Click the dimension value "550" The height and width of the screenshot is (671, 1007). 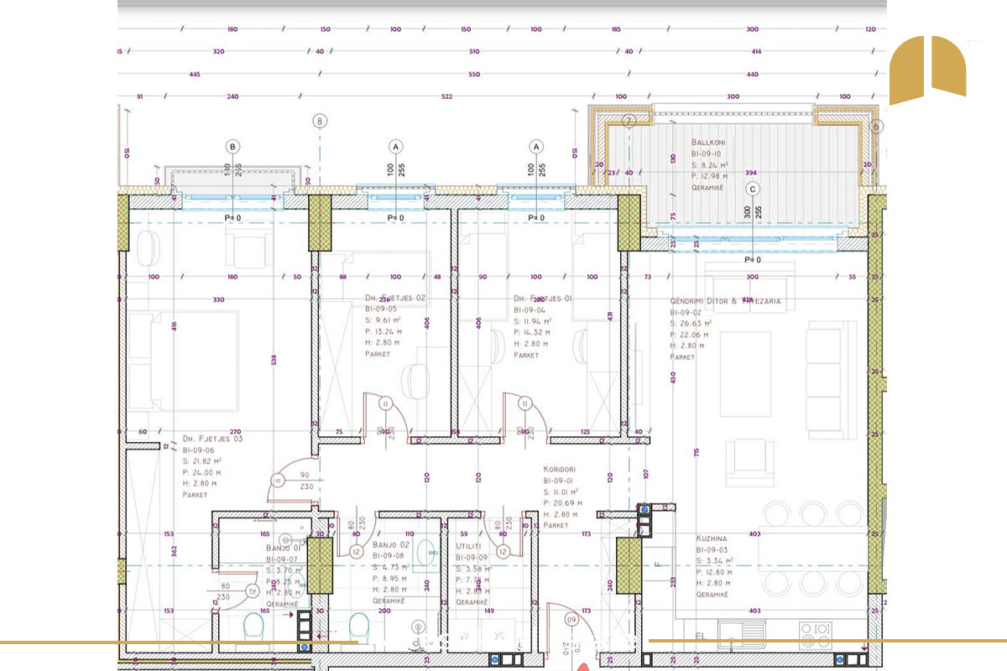point(474,74)
